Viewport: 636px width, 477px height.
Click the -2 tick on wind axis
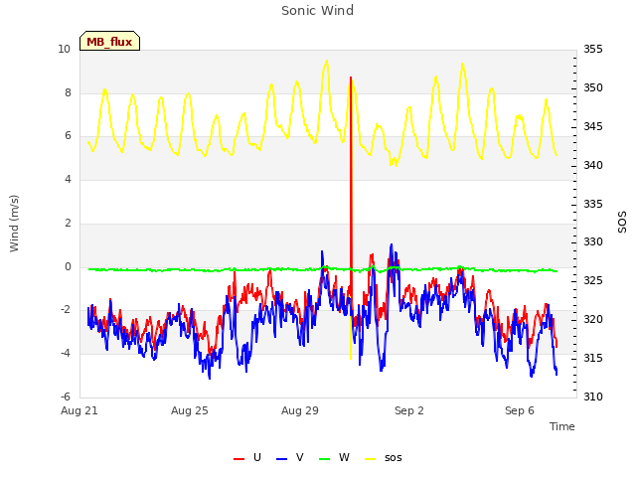(66, 310)
